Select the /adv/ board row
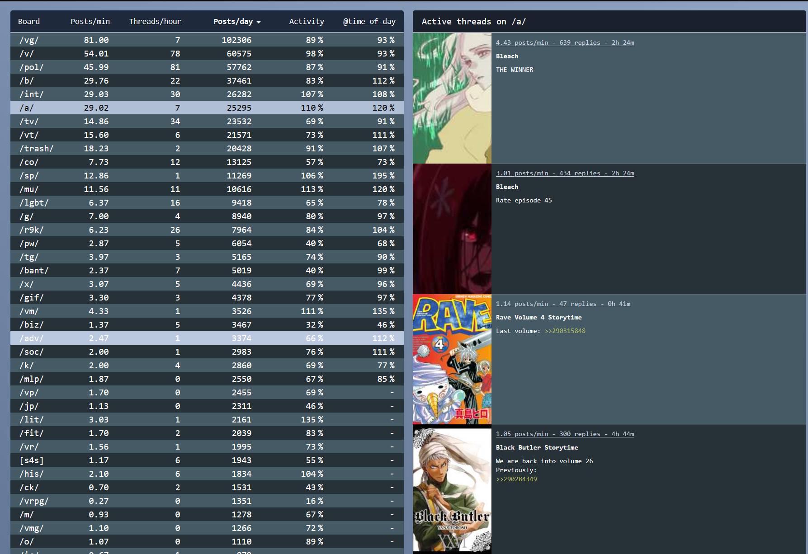Screen dimensions: 808x554 click(x=207, y=338)
